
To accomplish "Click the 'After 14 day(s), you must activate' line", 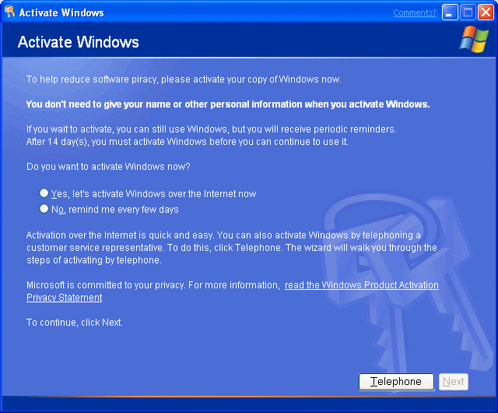I will pos(187,142).
